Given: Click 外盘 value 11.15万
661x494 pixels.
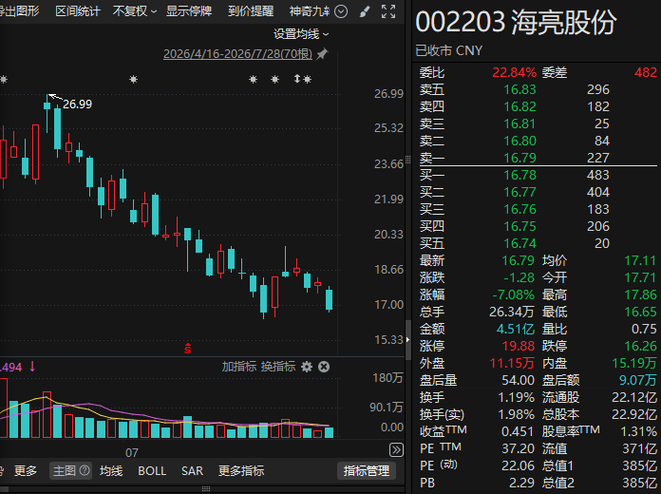Looking at the screenshot, I should pos(512,363).
